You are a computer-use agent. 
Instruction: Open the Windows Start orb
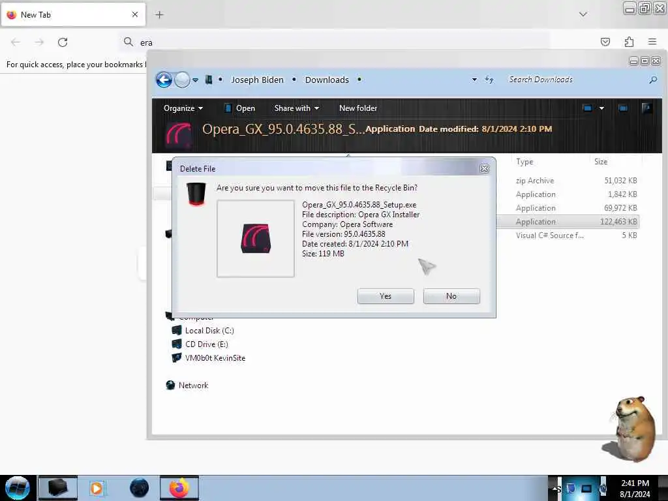(x=18, y=488)
